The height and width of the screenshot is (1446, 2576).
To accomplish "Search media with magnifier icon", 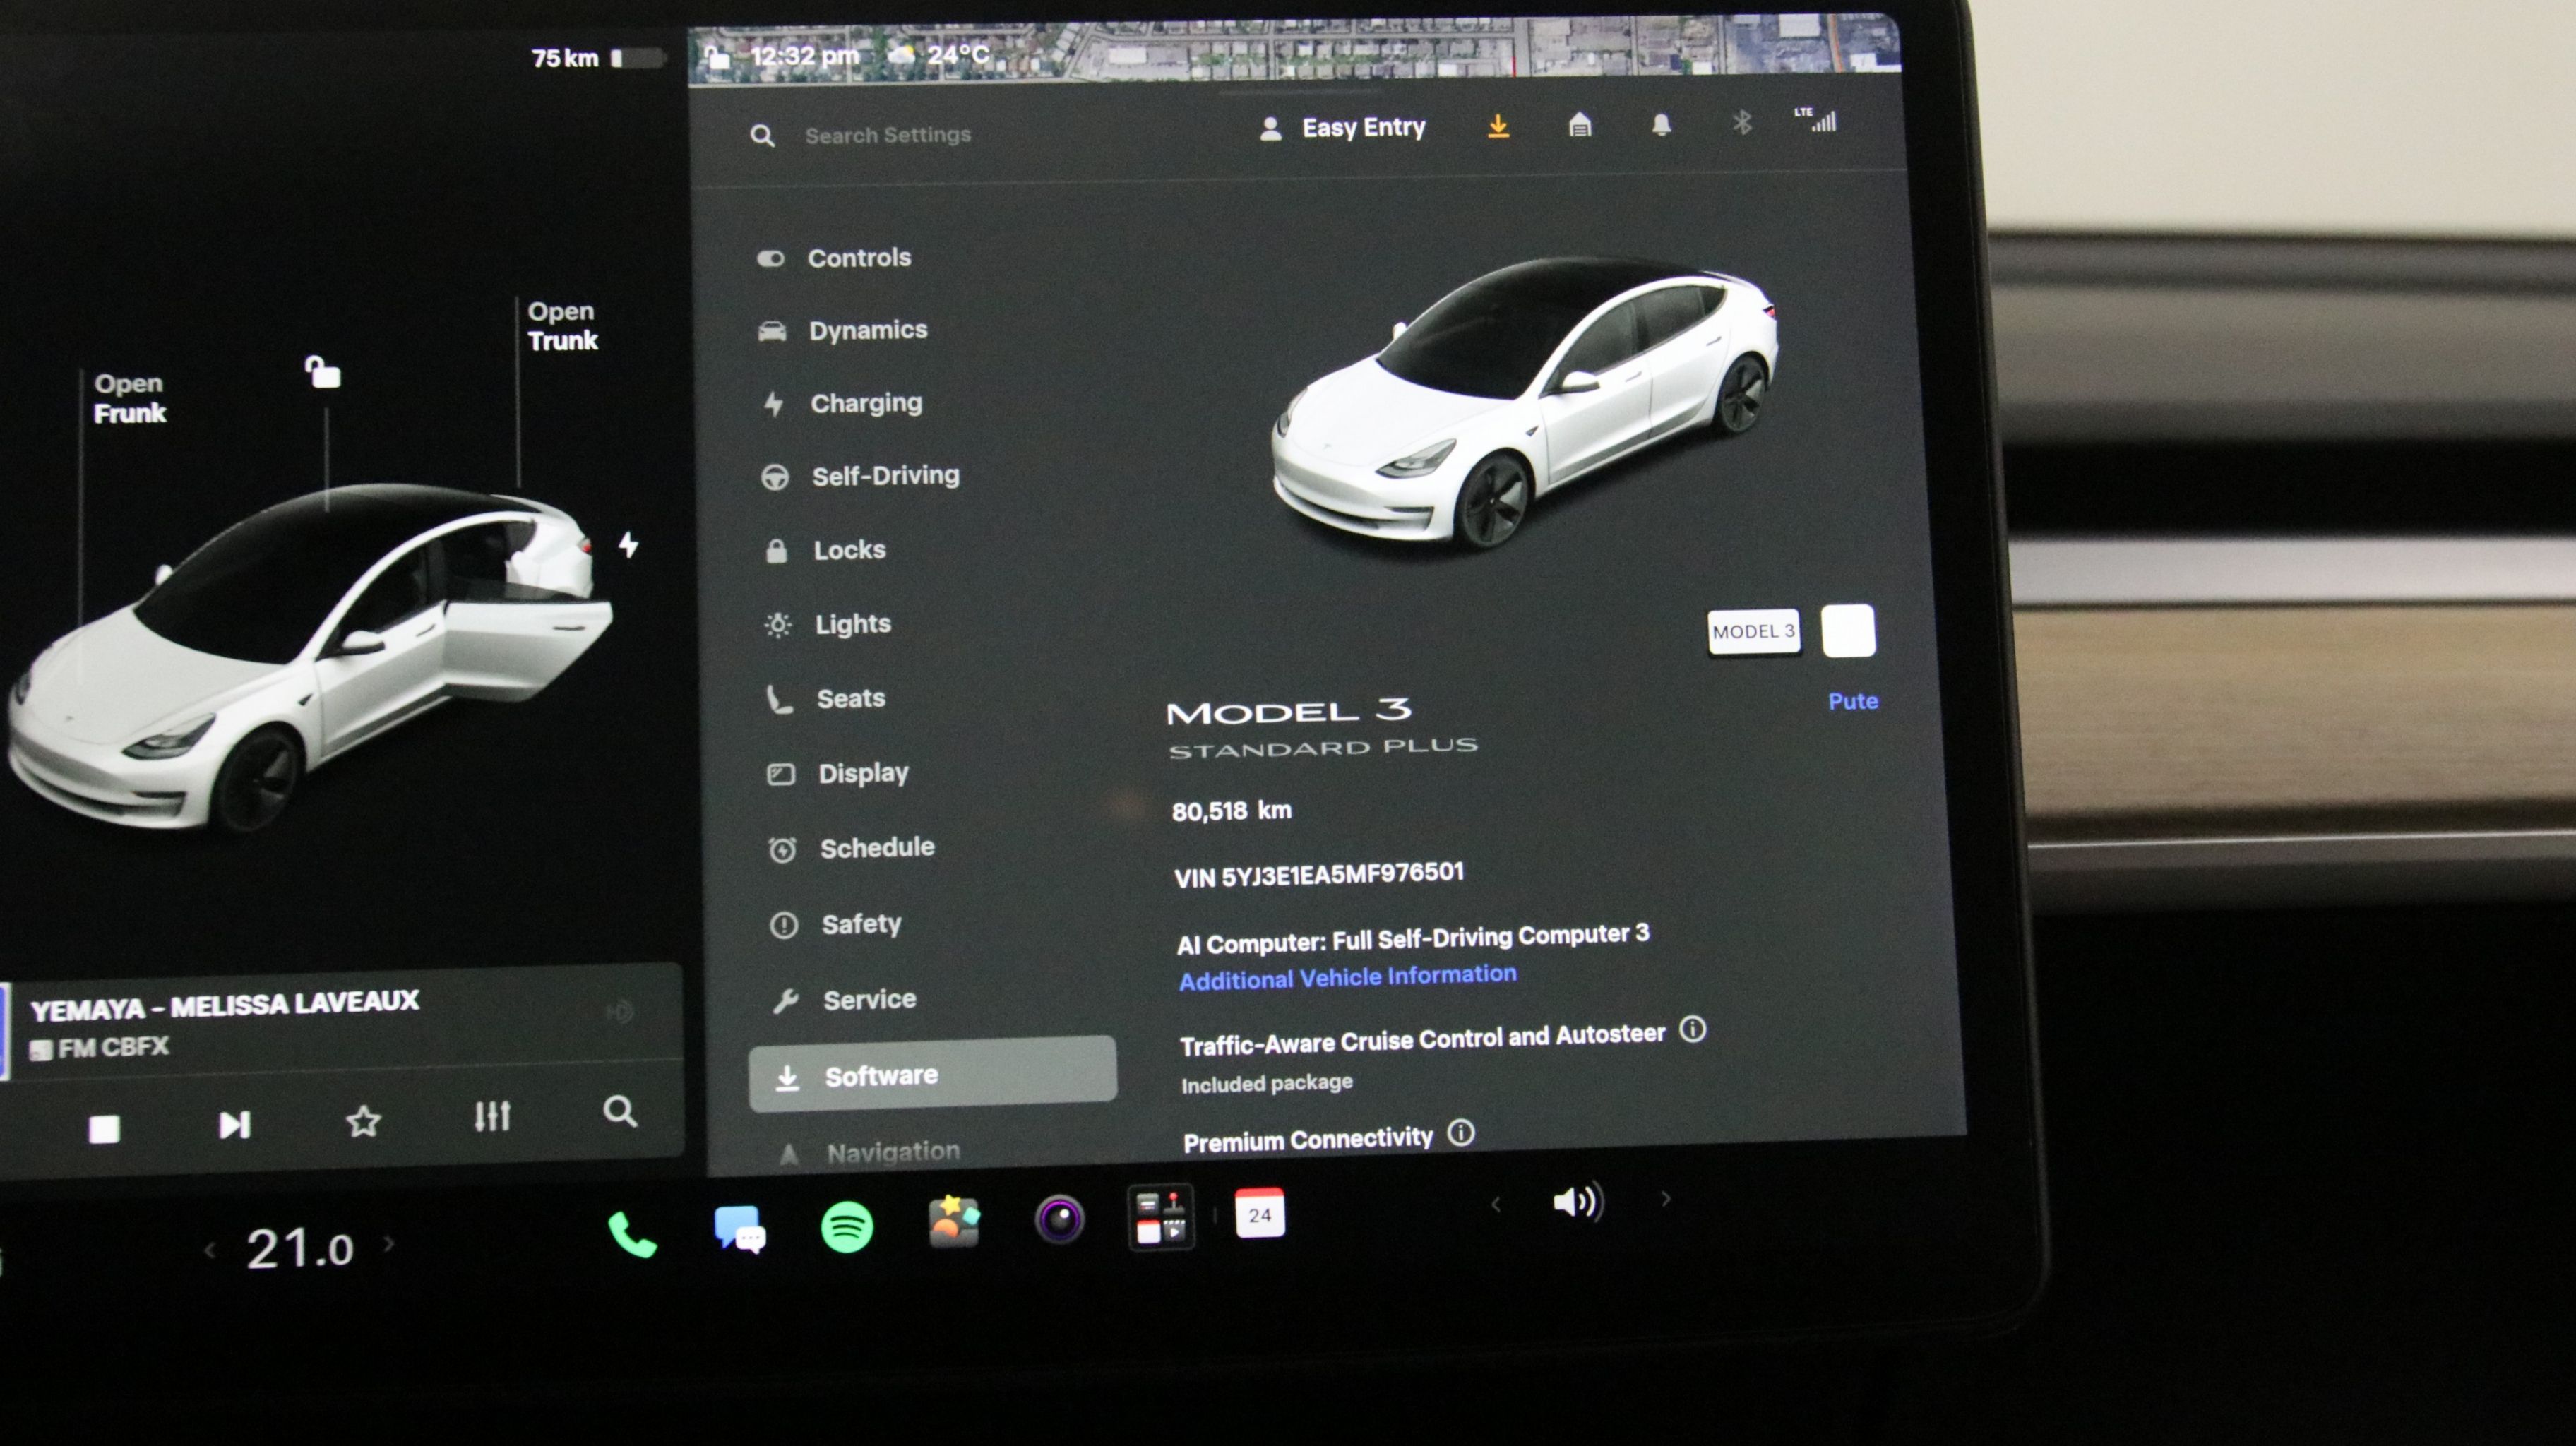I will point(620,1111).
